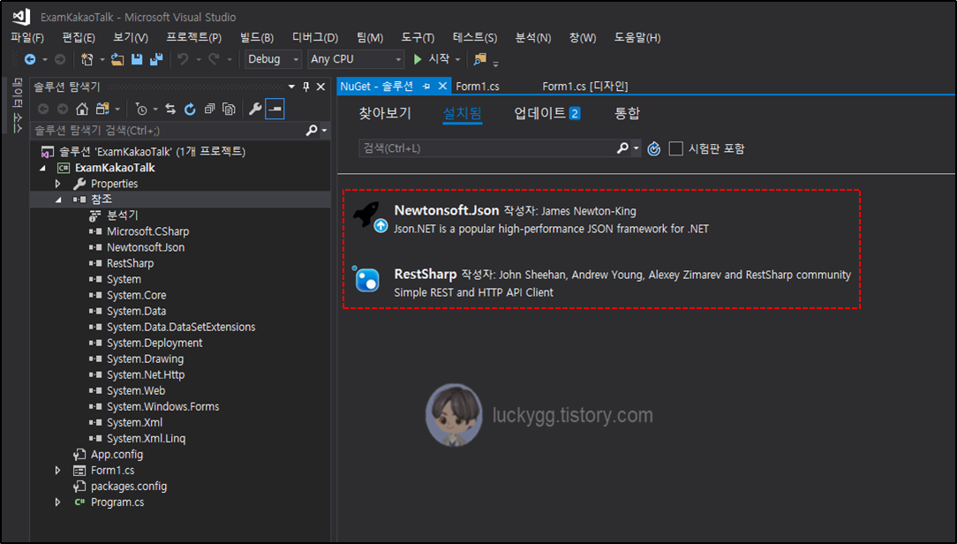Pin the Solution Explorer panel

pos(305,87)
